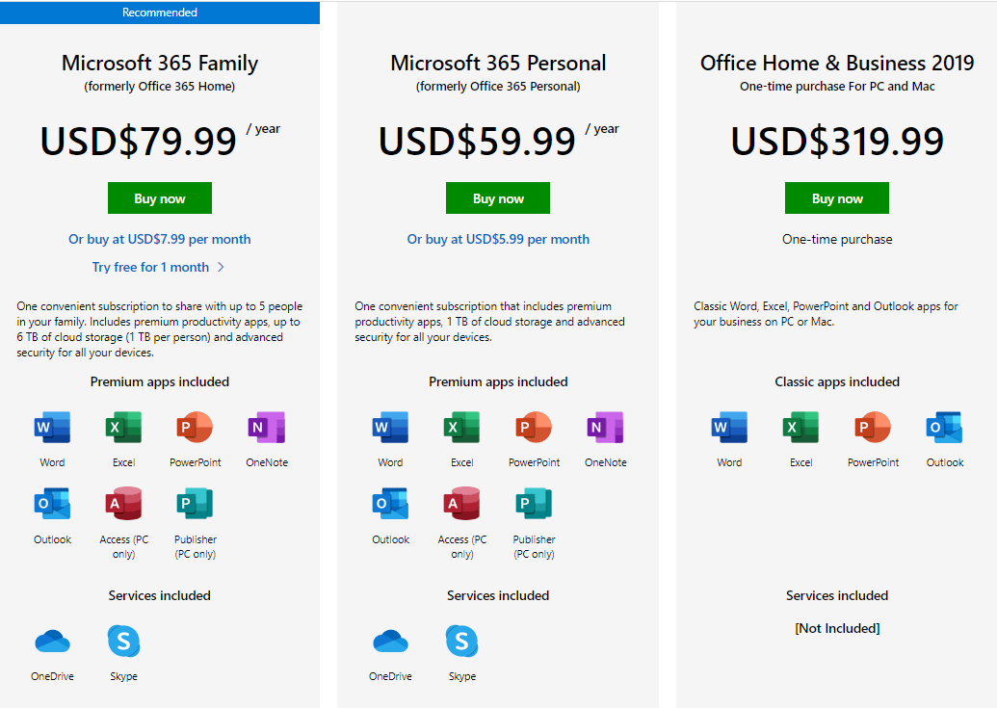Open the Outlook icon in the Personal plan
Image resolution: width=997 pixels, height=708 pixels.
tap(390, 503)
